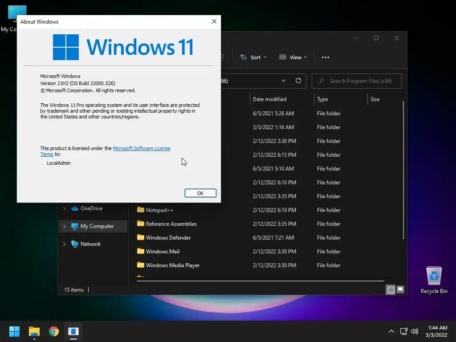Sort by Date modified column header
Viewport: 456px width, 342px height.
click(x=269, y=99)
